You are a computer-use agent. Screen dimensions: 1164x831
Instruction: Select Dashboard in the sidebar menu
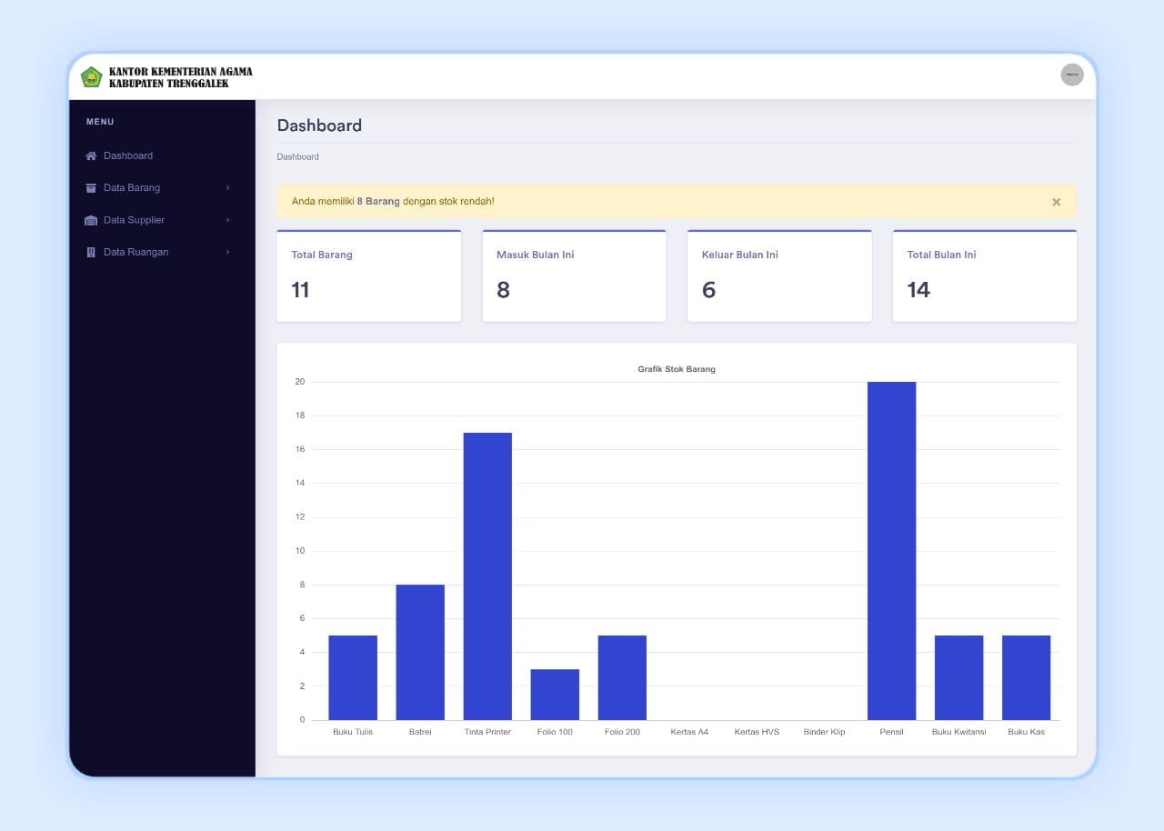click(x=128, y=155)
